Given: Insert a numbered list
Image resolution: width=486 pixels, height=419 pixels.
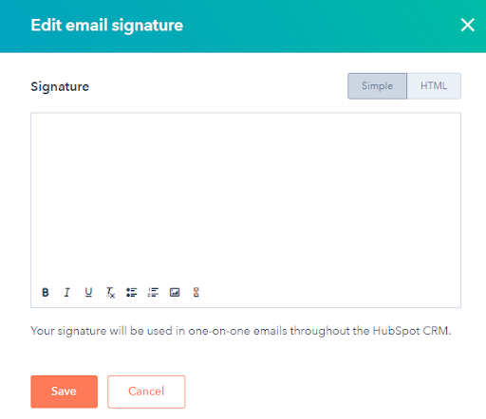Looking at the screenshot, I should click(153, 292).
